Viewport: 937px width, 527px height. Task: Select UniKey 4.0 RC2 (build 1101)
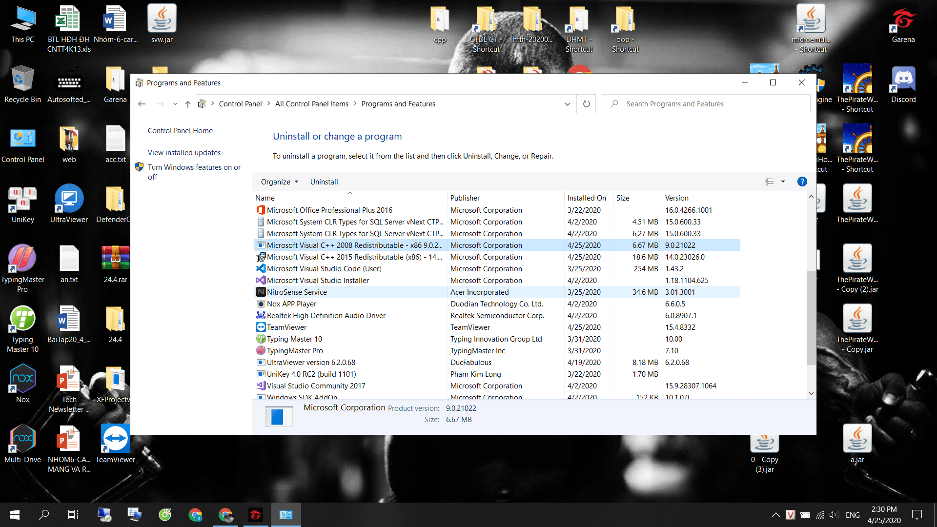coord(497,374)
